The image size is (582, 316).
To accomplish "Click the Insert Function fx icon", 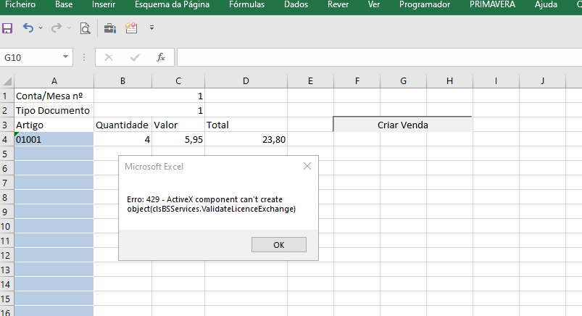I will pyautogui.click(x=161, y=57).
